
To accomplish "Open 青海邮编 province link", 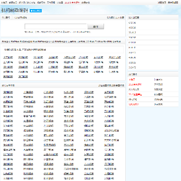I will [x=68, y=72].
